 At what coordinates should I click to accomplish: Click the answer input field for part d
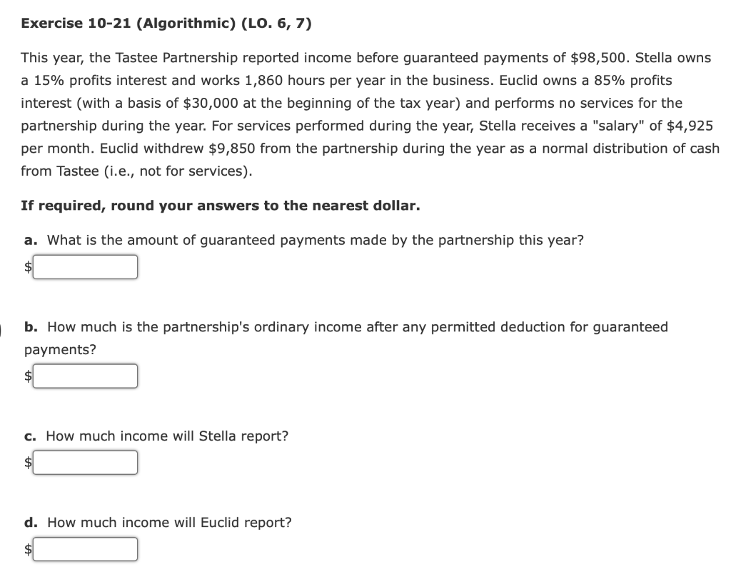[85, 548]
